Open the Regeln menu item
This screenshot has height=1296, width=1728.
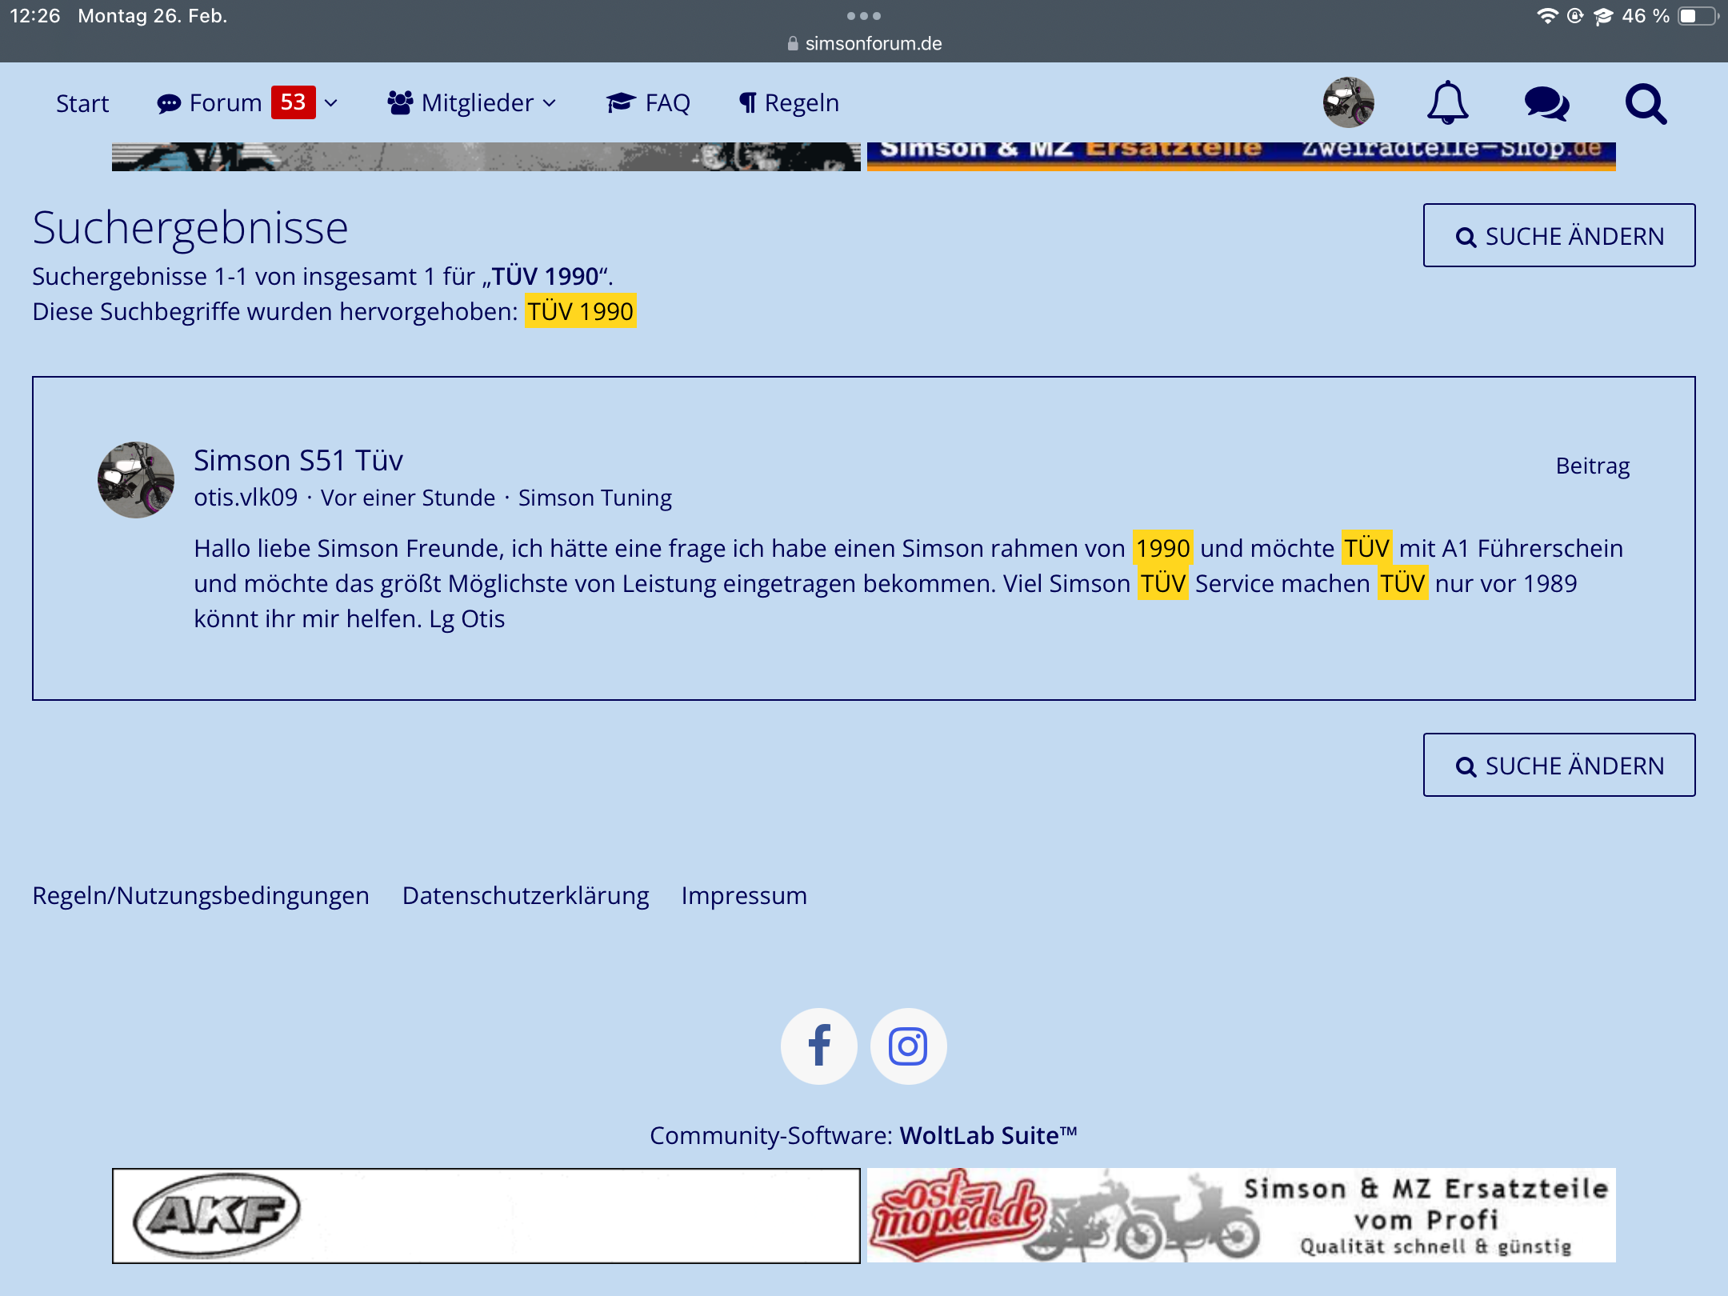pos(789,103)
